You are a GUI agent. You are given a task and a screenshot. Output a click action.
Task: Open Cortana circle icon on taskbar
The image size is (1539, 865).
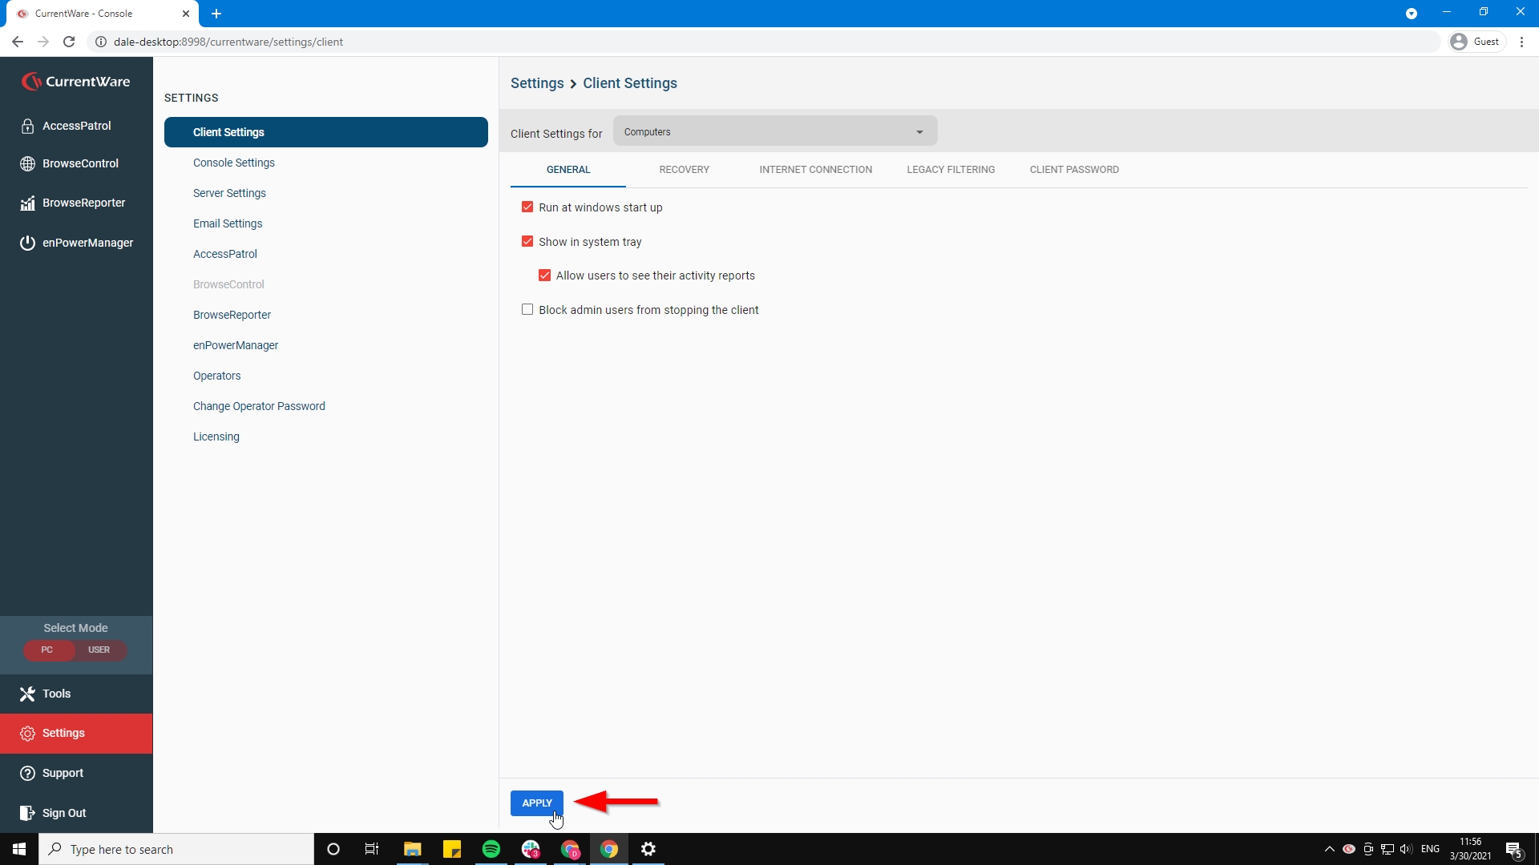coord(333,849)
